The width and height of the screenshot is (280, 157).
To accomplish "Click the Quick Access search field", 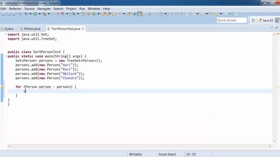I will [232, 20].
